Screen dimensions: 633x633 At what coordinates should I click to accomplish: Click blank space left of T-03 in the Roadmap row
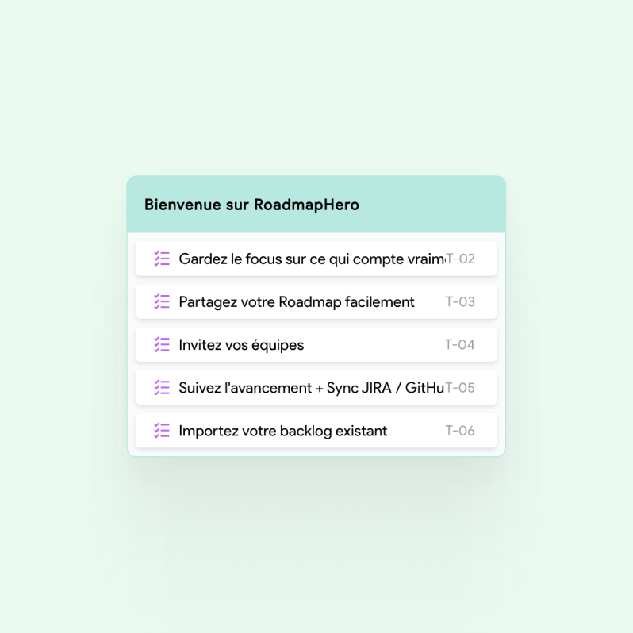pos(430,301)
